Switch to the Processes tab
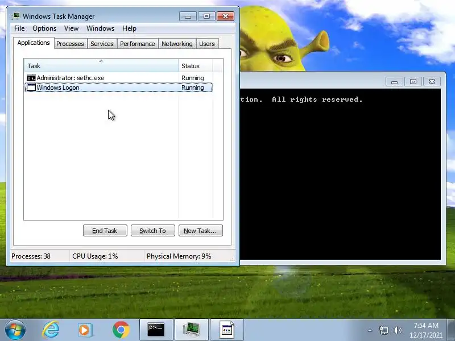This screenshot has height=341, width=455. pyautogui.click(x=70, y=44)
